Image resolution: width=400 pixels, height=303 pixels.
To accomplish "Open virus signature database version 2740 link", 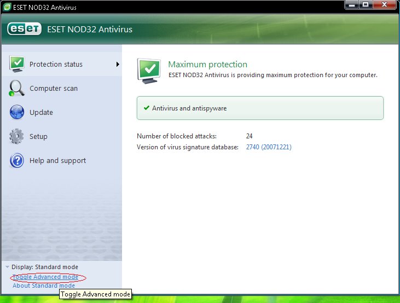I will 269,147.
